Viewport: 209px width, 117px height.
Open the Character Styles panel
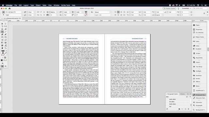(x=199, y=98)
